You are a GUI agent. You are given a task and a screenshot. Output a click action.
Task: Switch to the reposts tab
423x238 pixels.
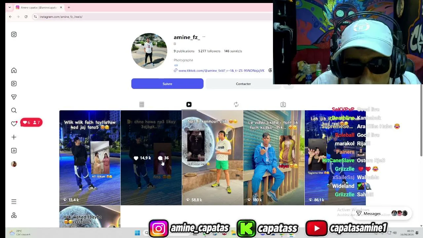pos(236,104)
